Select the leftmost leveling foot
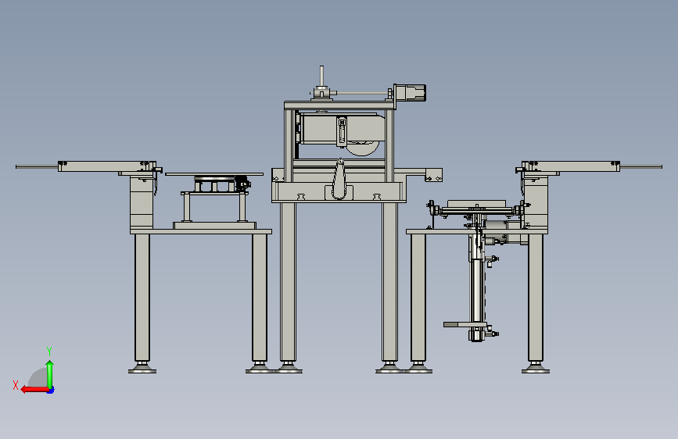Image resolution: width=678 pixels, height=439 pixels. tap(142, 368)
